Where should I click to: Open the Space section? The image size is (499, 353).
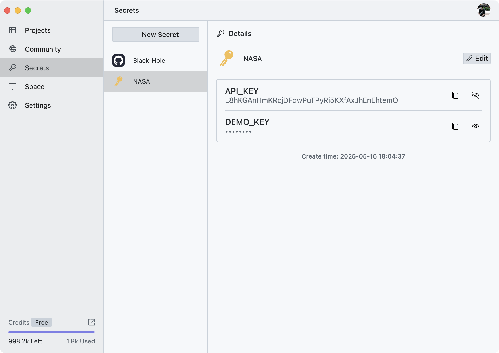[35, 86]
